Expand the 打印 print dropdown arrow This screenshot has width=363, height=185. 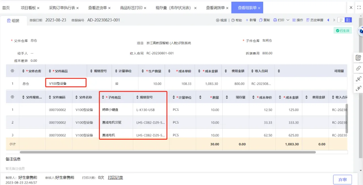point(288,20)
